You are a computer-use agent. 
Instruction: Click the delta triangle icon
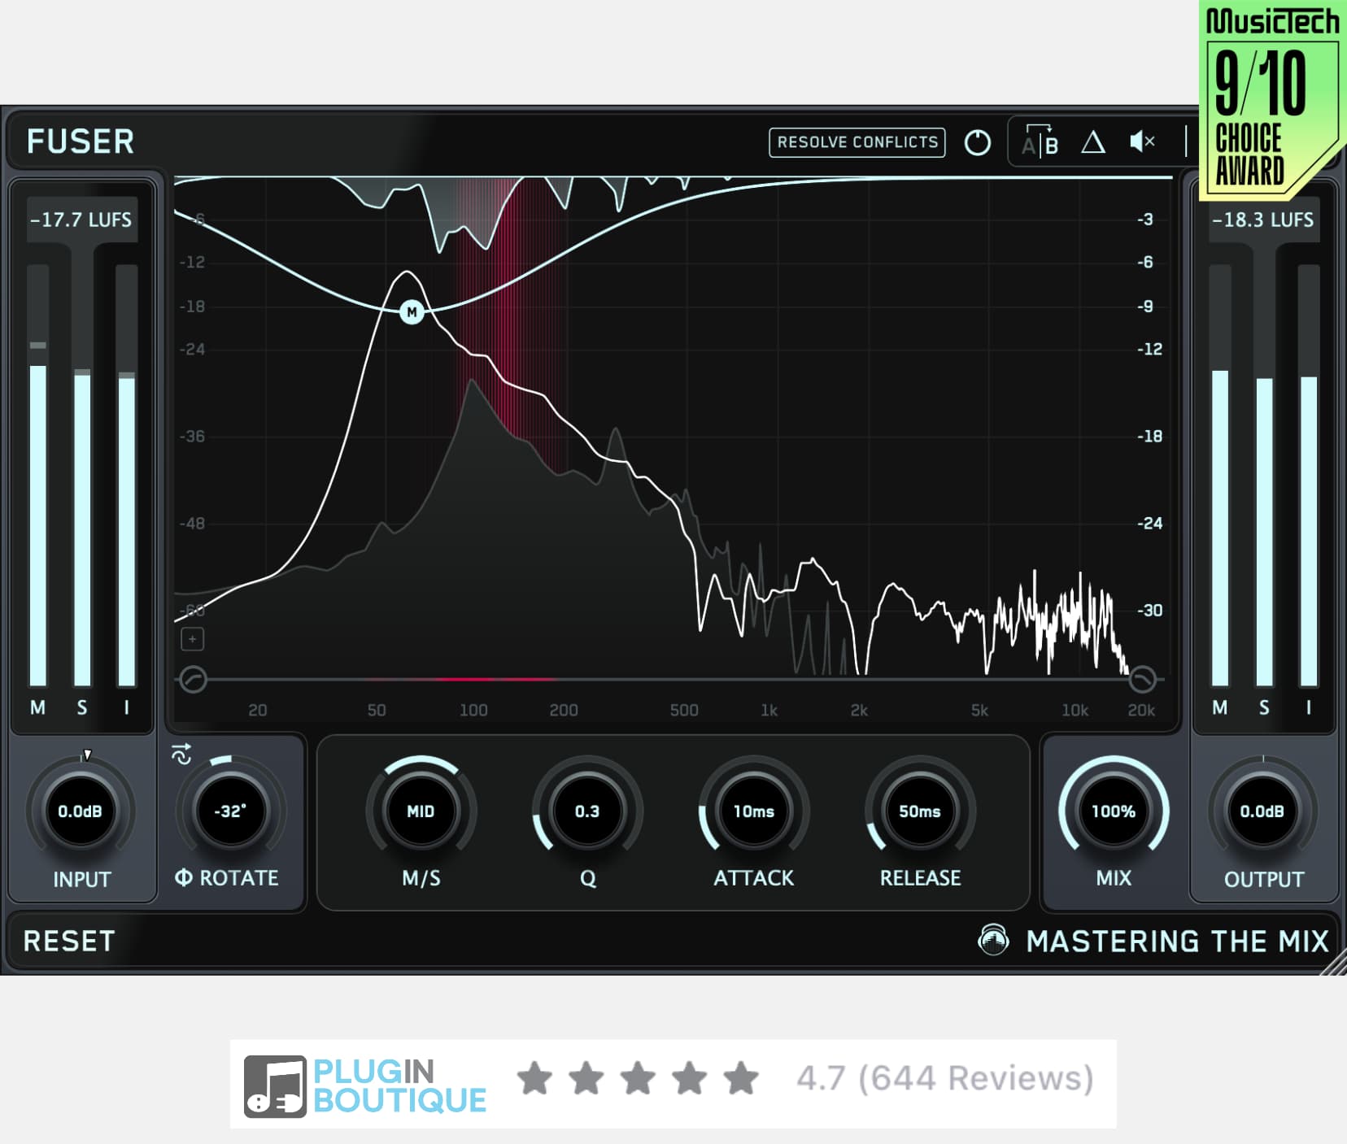[x=1092, y=143]
